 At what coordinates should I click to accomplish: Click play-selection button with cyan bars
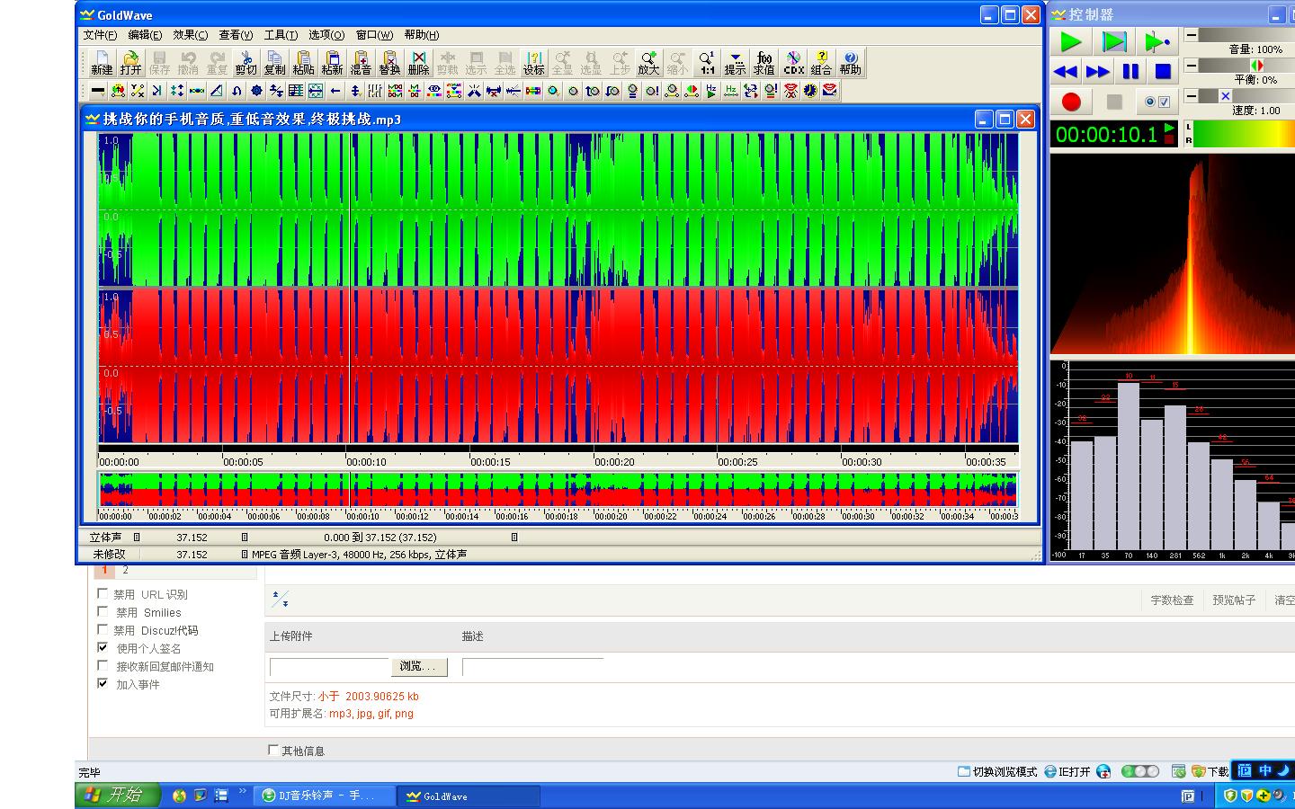1114,41
